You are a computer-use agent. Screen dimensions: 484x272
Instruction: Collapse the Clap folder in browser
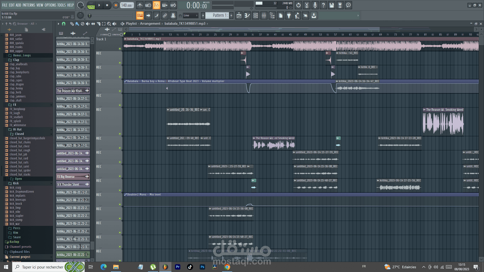point(16,60)
